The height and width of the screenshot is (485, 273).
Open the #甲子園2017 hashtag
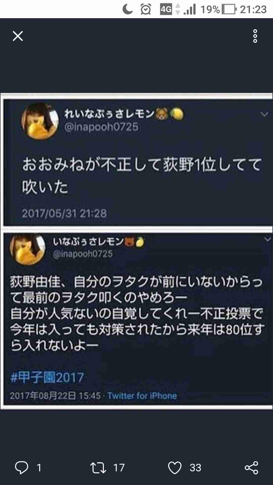click(x=47, y=377)
